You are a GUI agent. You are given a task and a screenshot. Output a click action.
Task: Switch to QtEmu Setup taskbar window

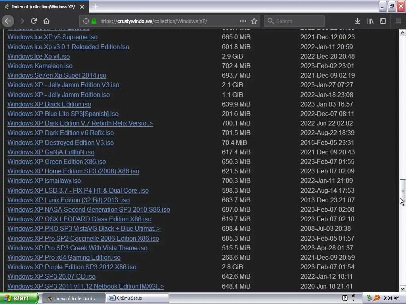pos(137,298)
